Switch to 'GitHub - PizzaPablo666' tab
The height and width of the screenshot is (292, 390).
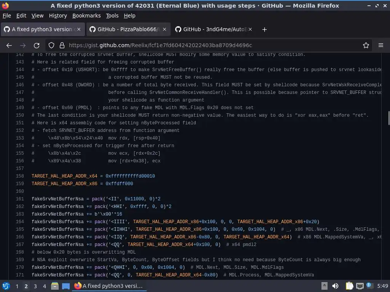(x=128, y=29)
